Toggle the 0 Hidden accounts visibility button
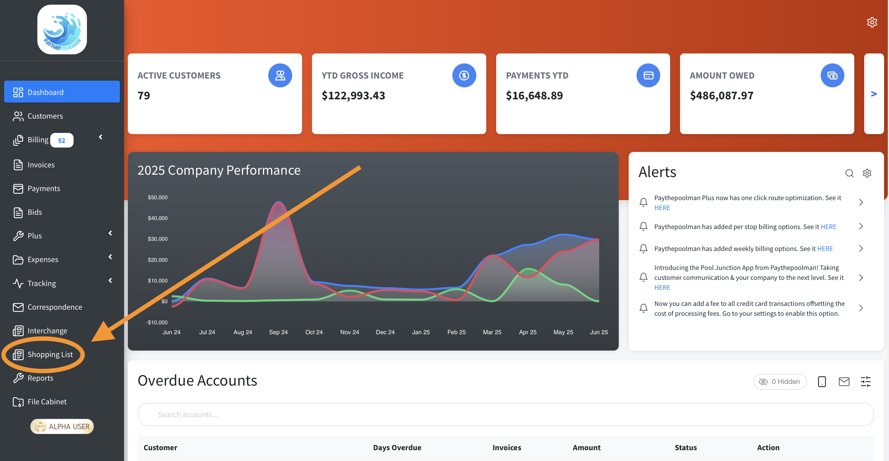Image resolution: width=889 pixels, height=461 pixels. click(x=780, y=382)
